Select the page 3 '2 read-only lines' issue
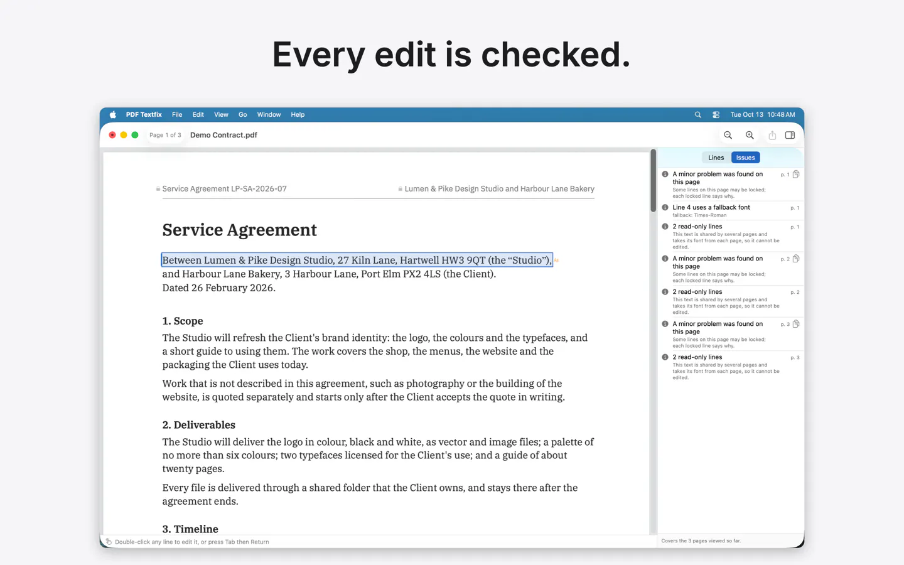 tap(731, 367)
